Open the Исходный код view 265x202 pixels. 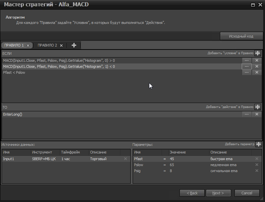pyautogui.click(x=241, y=36)
